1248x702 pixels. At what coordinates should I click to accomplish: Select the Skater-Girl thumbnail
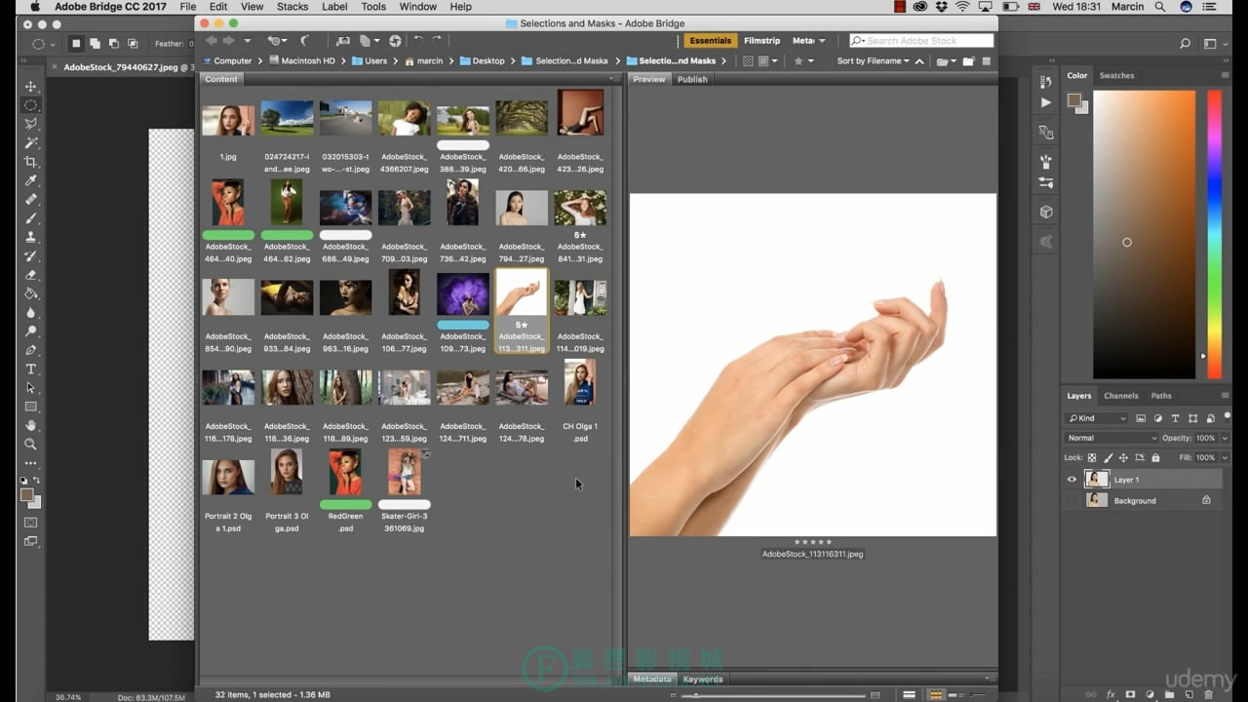point(404,473)
